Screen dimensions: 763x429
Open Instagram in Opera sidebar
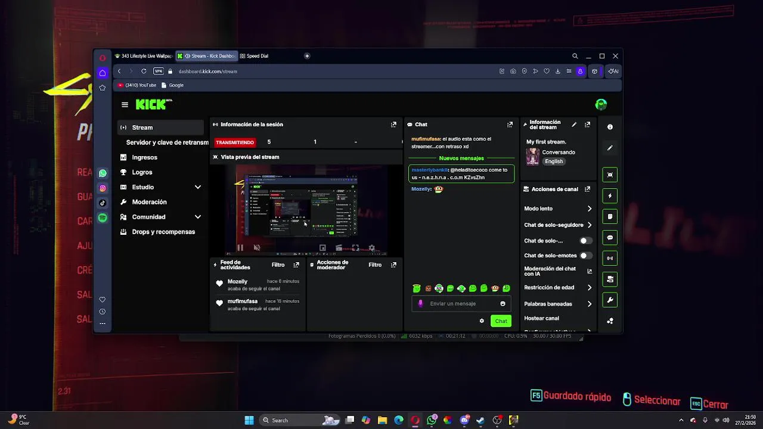coord(103,188)
